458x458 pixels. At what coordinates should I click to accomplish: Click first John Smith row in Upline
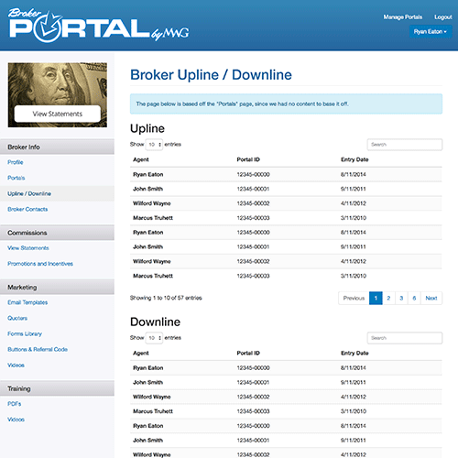pyautogui.click(x=286, y=189)
